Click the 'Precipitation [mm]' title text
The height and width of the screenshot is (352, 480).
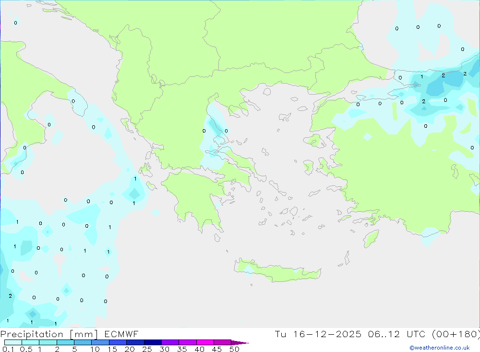(49, 334)
